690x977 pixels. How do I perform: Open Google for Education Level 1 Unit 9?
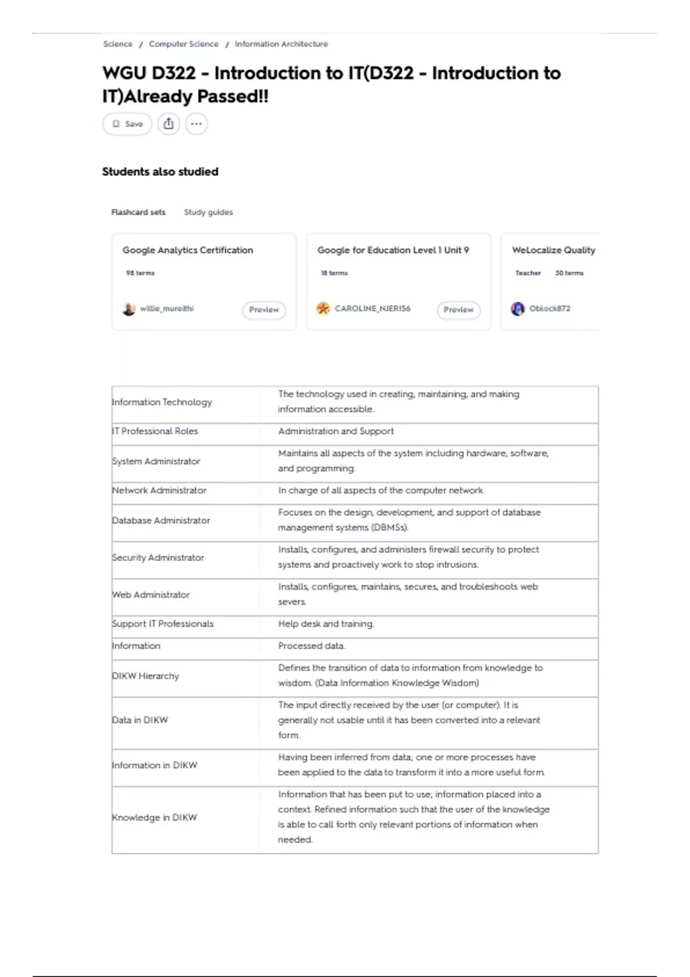(393, 250)
